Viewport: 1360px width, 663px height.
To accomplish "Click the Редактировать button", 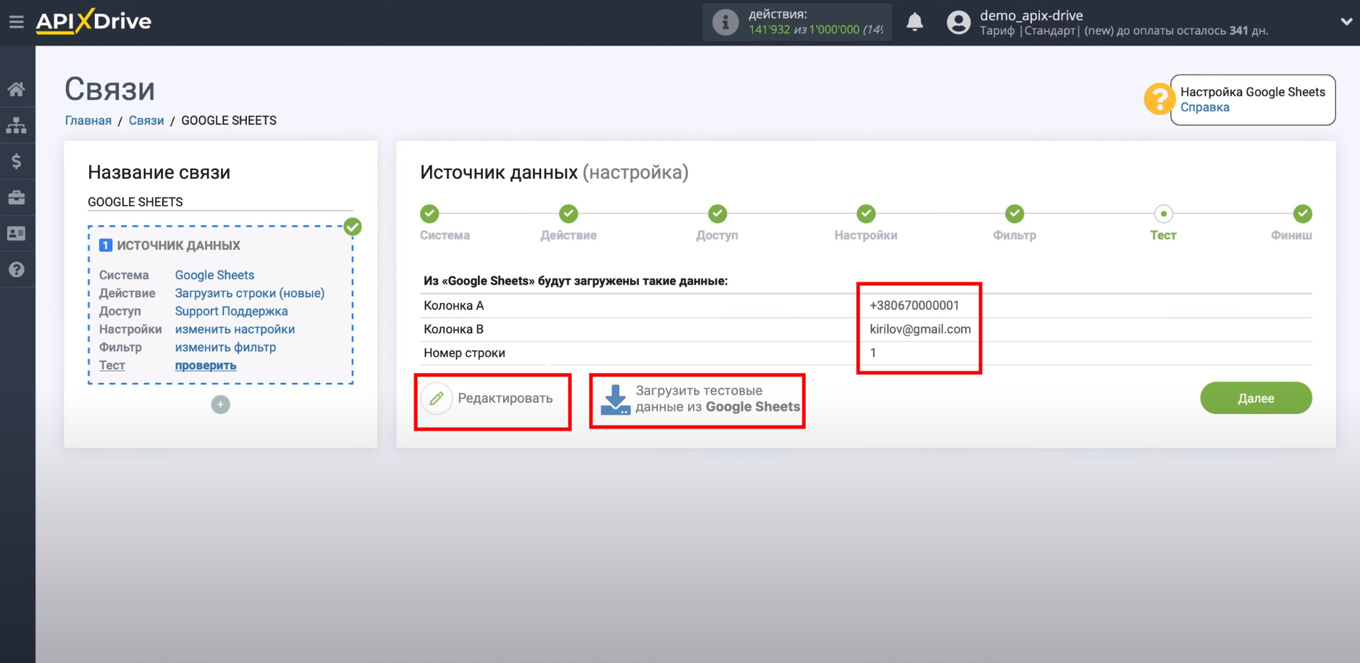I will click(x=489, y=399).
